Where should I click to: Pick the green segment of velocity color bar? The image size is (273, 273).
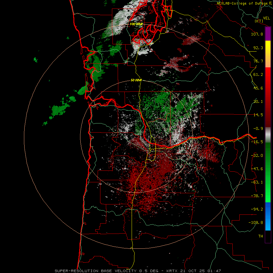(x=268, y=172)
